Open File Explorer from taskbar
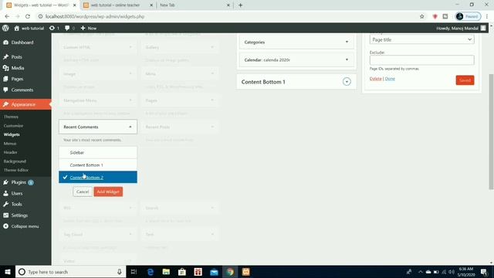The image size is (494, 278). pyautogui.click(x=166, y=272)
